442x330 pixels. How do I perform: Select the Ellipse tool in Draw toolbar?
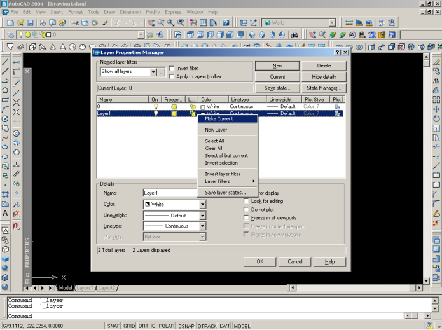(x=5, y=147)
